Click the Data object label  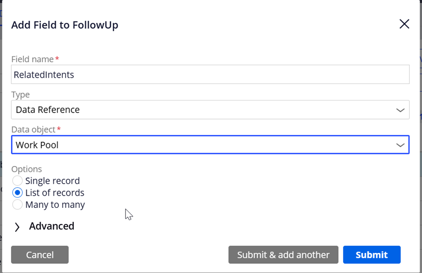tap(34, 130)
